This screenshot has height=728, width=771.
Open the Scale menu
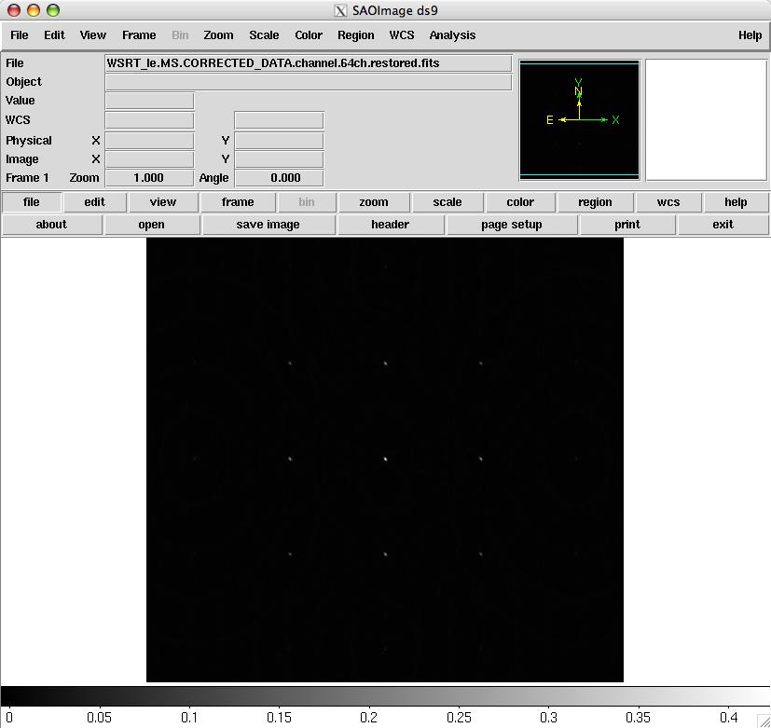(x=264, y=35)
